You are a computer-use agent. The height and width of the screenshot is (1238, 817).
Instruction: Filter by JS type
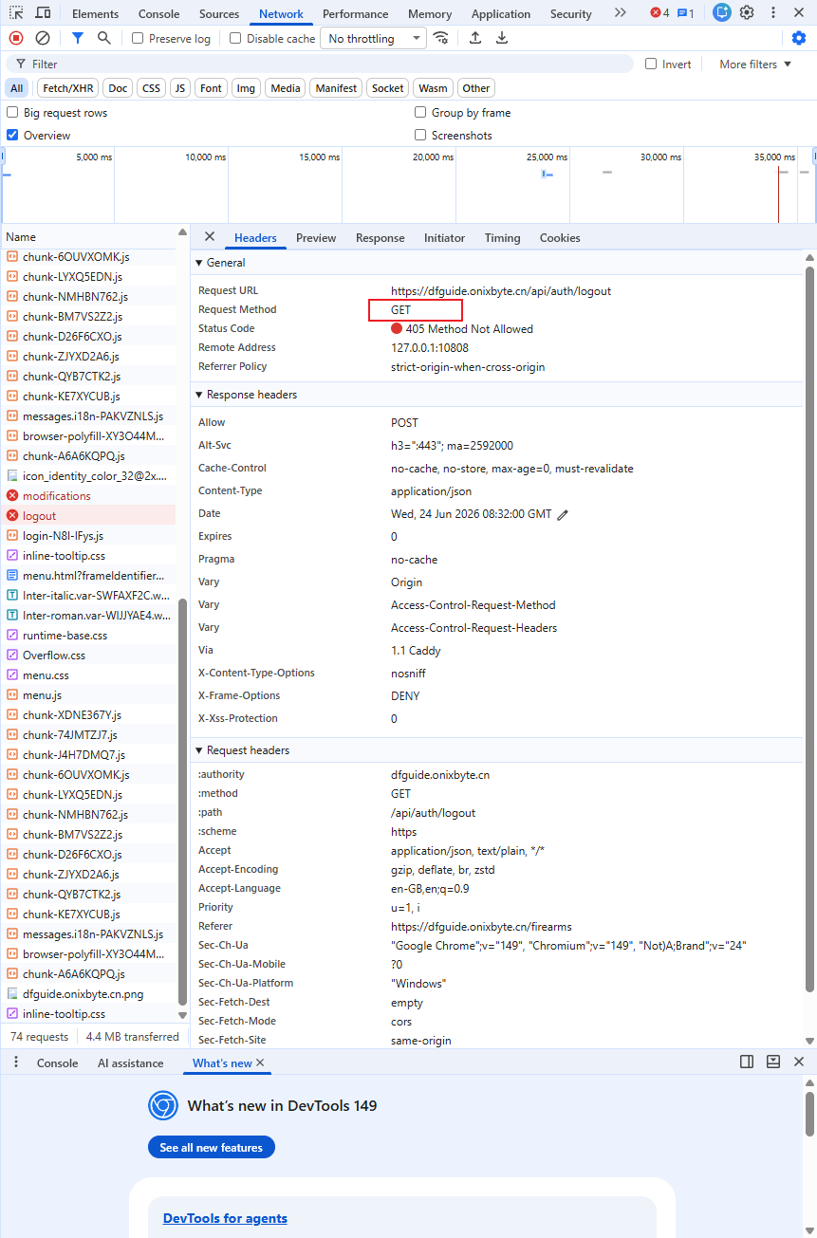pyautogui.click(x=180, y=88)
